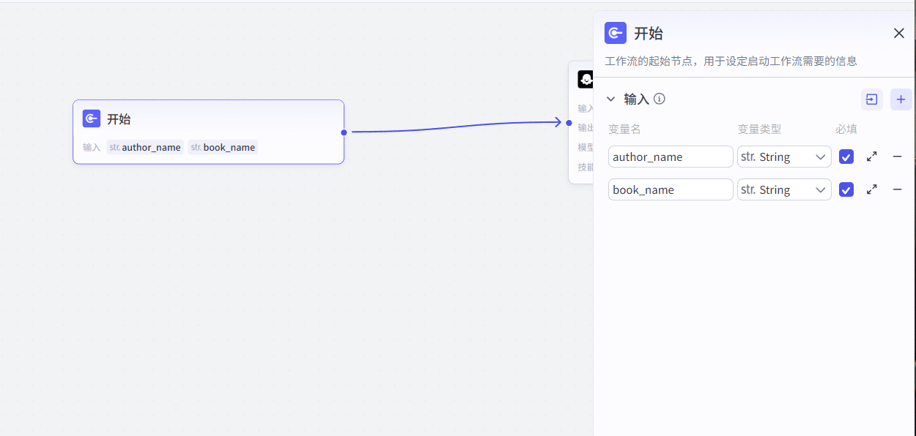Uncheck the required checkbox for author_name
This screenshot has width=916, height=436.
846,157
